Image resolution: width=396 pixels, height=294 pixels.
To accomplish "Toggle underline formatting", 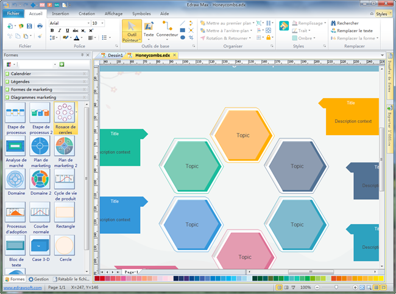I will 68,30.
